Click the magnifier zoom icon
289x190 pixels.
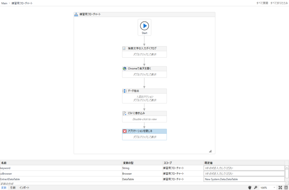pos(255,188)
